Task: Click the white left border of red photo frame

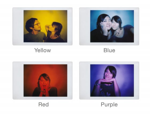Action: [18, 81]
